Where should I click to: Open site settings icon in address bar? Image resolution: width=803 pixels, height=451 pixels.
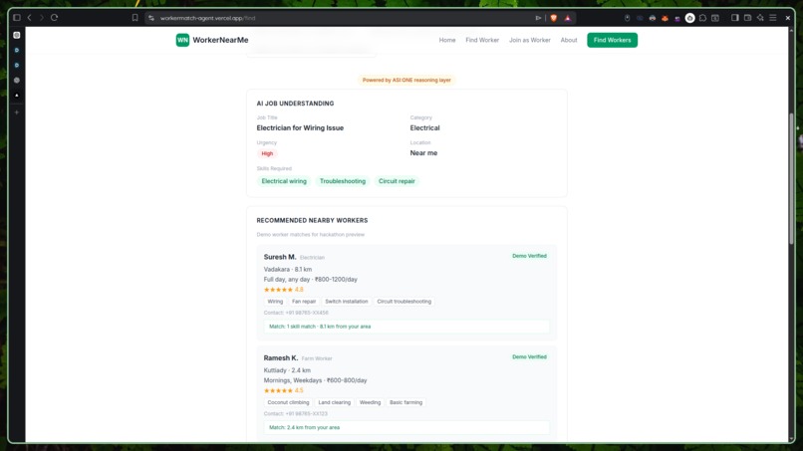coord(151,18)
